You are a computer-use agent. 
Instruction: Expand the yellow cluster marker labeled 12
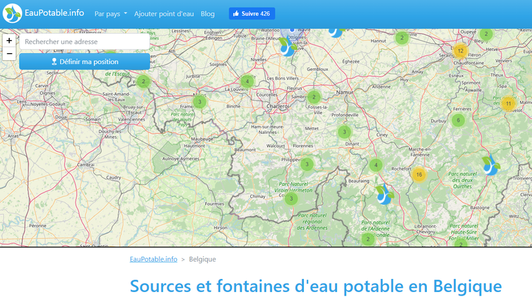(460, 50)
